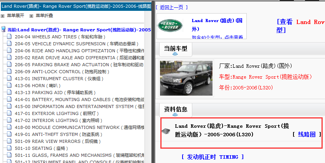
Task: Click the page icon for 206-05 PARKING BRAKE
Action: pos(9,65)
